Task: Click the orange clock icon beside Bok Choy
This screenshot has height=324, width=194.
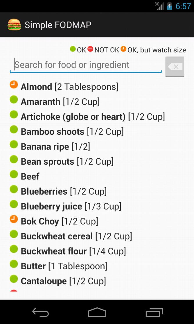Action: click(x=14, y=219)
